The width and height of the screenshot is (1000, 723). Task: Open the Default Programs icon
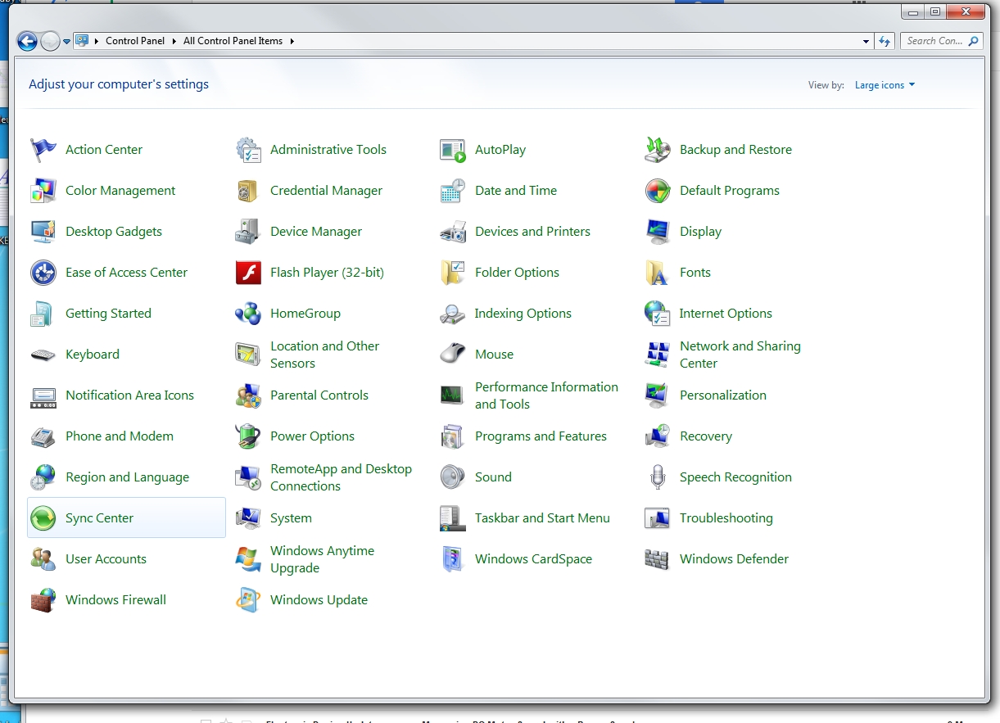(x=658, y=191)
